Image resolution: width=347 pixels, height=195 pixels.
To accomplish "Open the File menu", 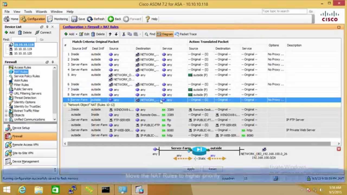I will coord(7,12).
